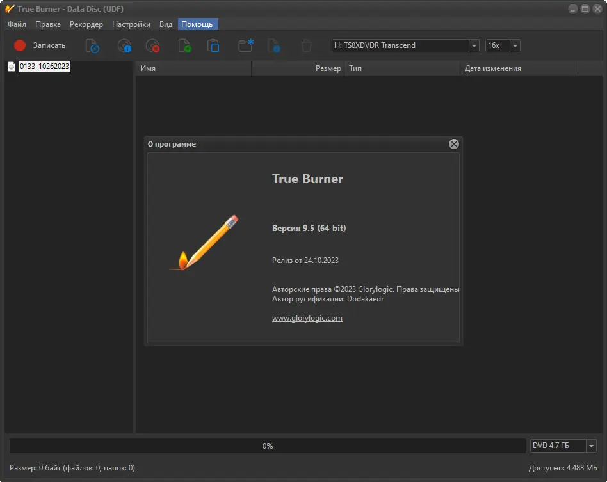Open the Настройки menu
This screenshot has width=607, height=482.
[x=131, y=24]
